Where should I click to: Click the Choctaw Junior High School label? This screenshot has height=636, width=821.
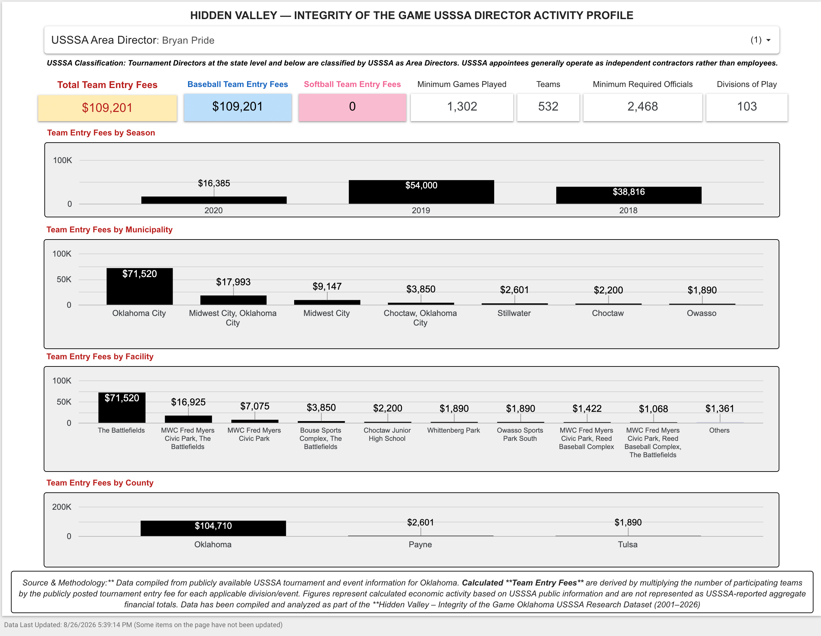(x=387, y=435)
